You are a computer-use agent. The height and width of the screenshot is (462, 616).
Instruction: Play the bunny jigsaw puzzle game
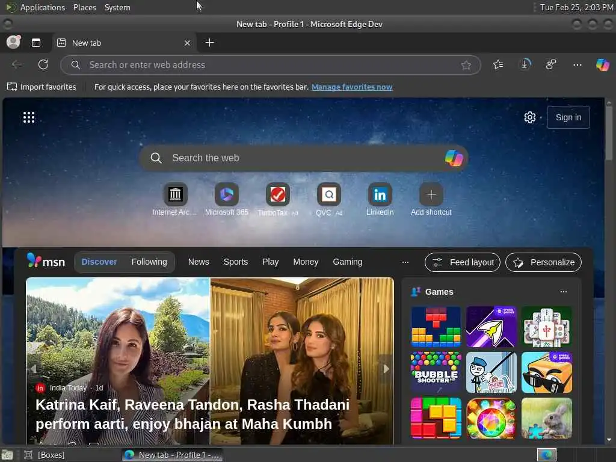pyautogui.click(x=546, y=418)
